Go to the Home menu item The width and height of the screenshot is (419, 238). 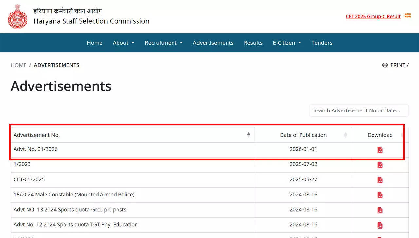95,43
